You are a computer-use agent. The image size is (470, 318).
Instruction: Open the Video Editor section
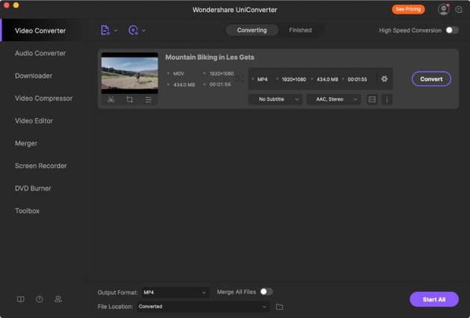34,121
